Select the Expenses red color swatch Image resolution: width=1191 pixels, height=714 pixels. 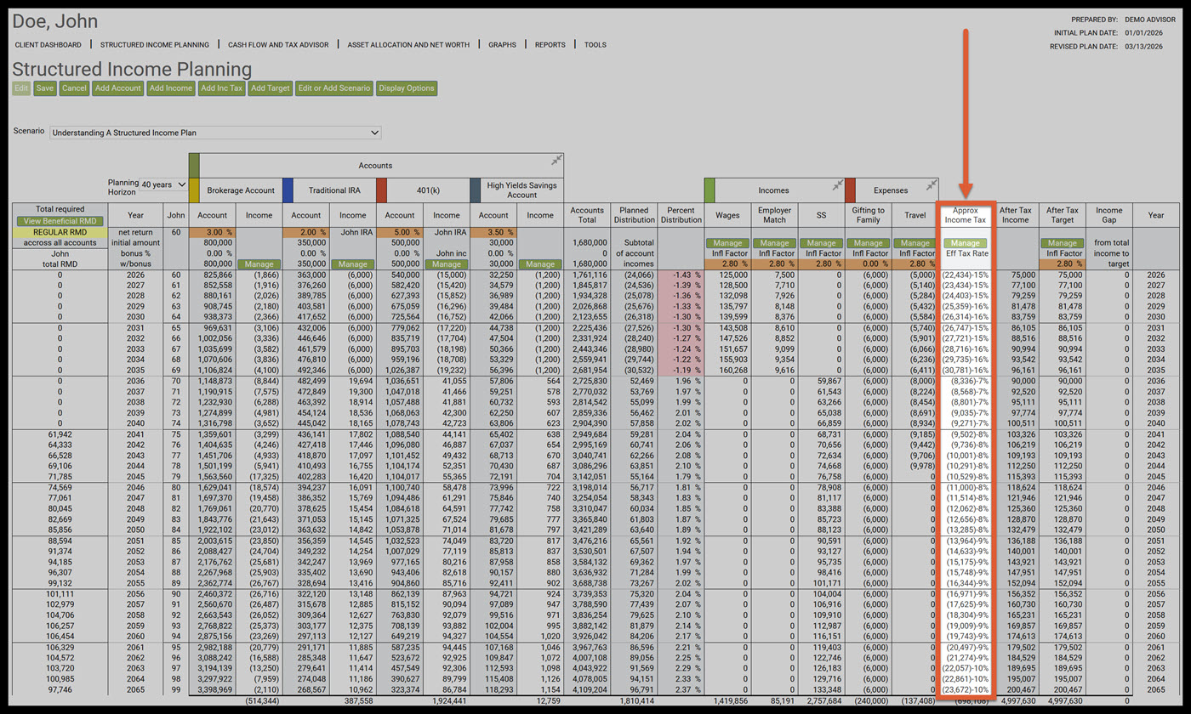coord(850,190)
